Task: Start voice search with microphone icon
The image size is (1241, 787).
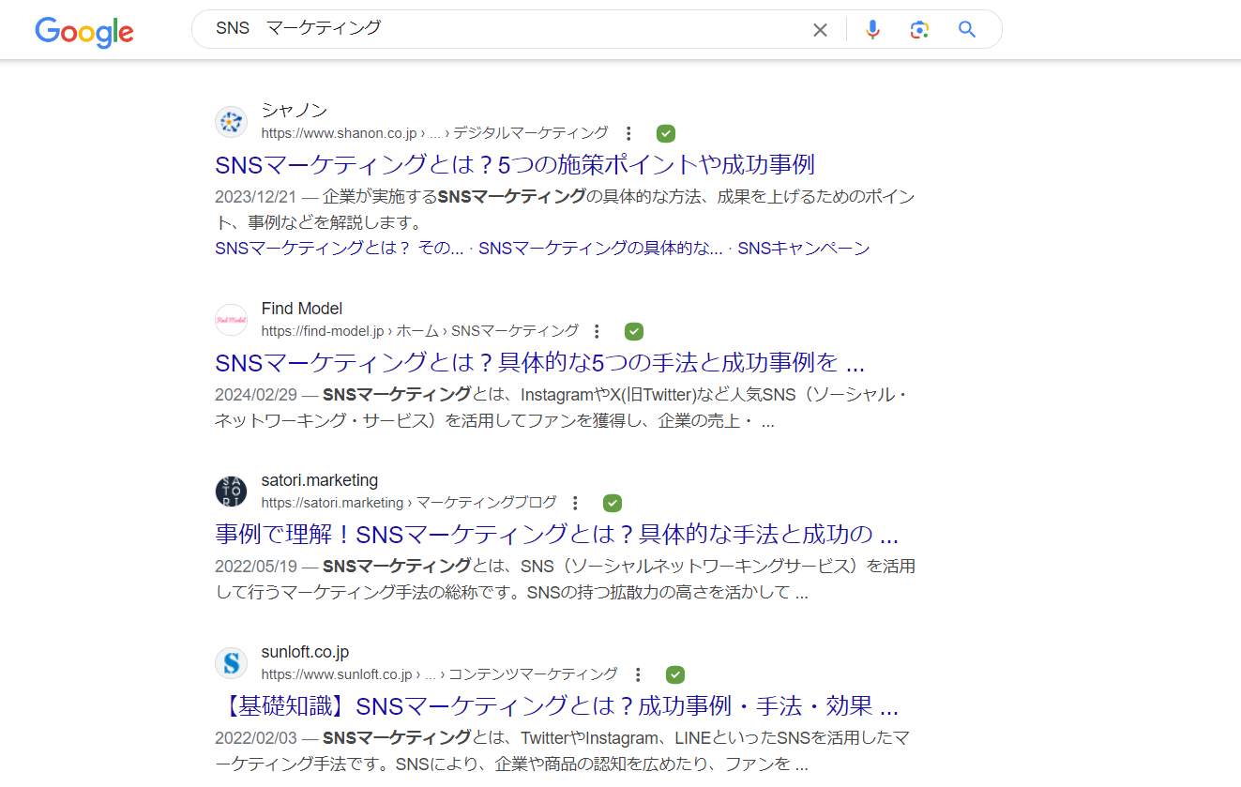Action: pos(872,30)
